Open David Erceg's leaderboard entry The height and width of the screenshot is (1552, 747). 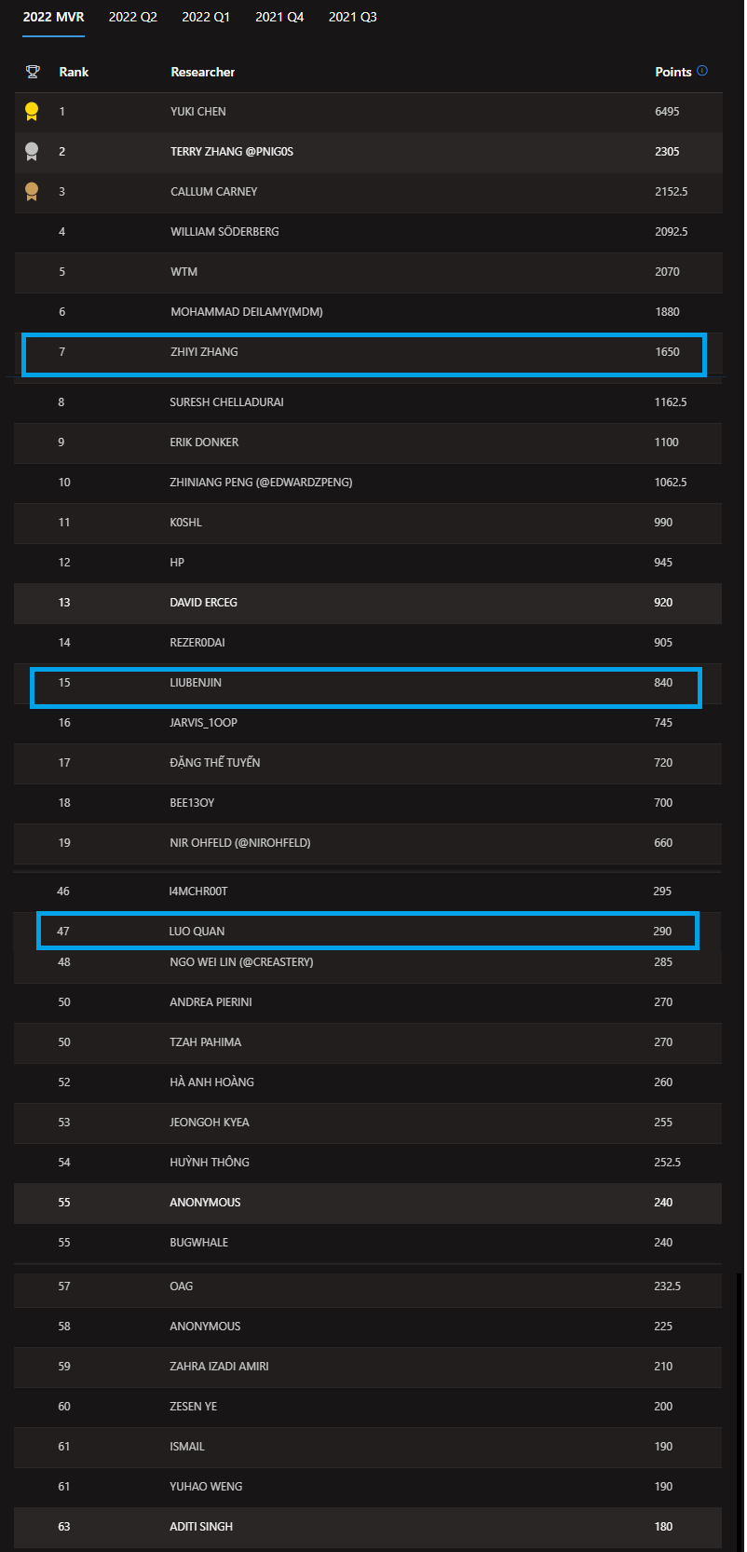tap(203, 603)
